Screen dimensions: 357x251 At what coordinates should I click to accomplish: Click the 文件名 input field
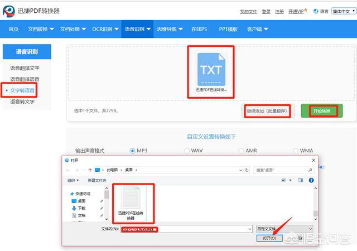pyautogui.click(x=186, y=229)
